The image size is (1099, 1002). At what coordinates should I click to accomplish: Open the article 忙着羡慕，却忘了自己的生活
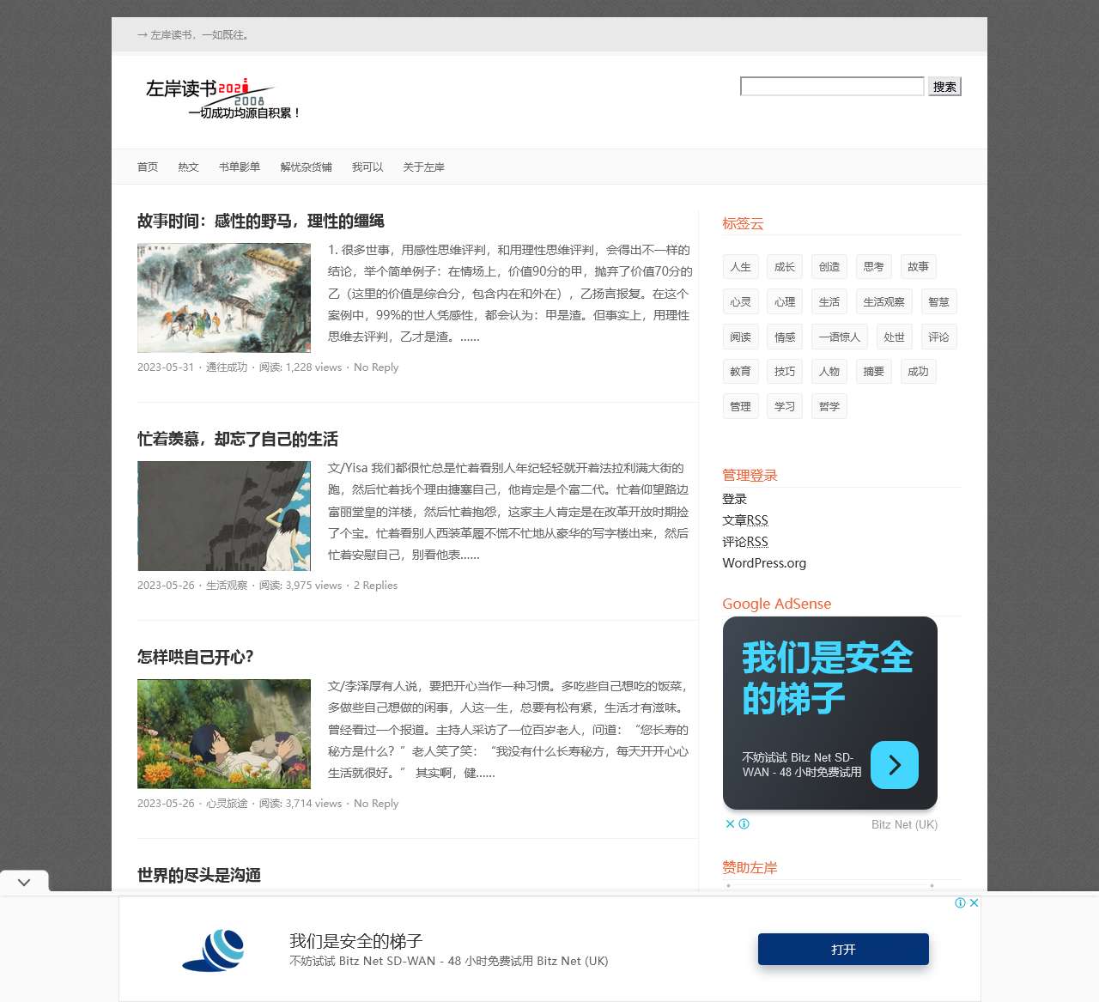tap(238, 439)
